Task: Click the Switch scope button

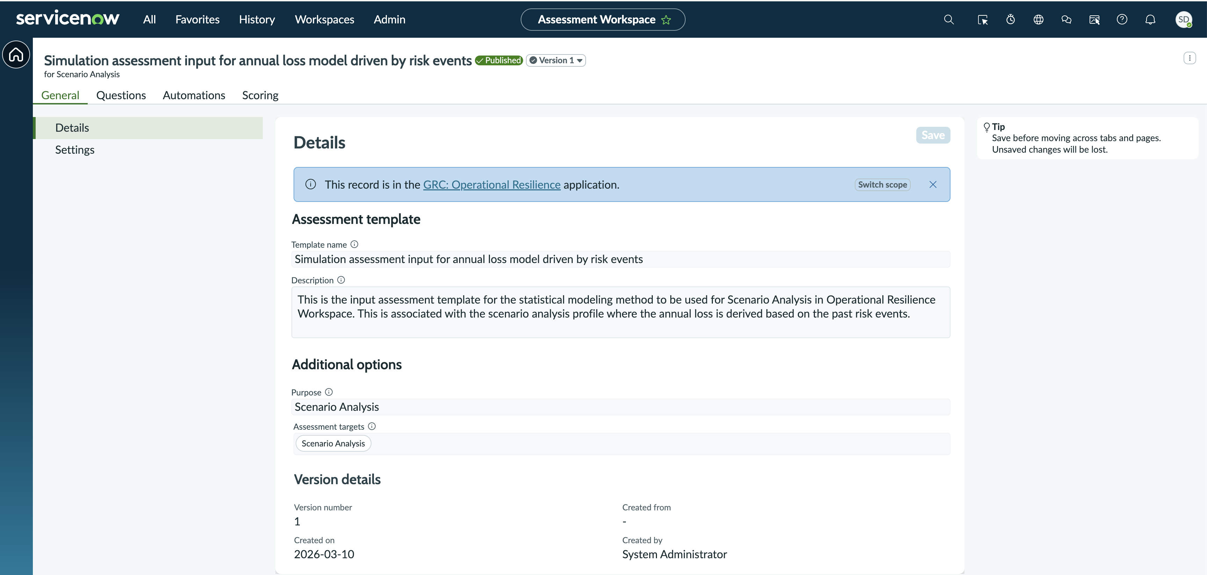Action: tap(882, 184)
